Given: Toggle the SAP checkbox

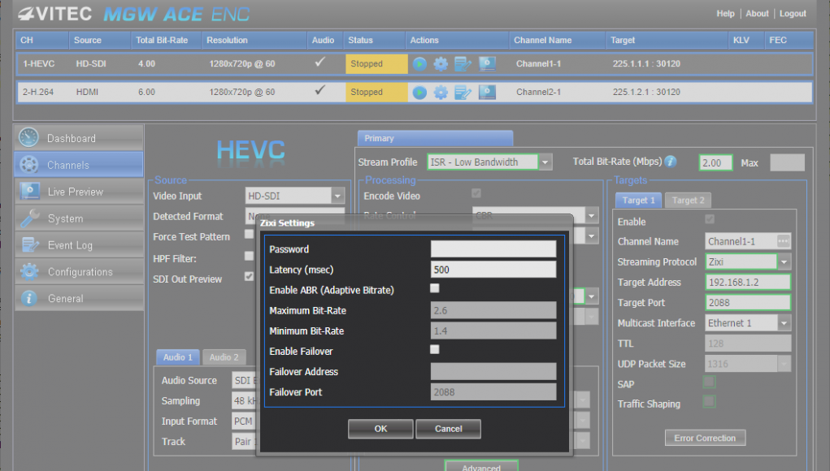Looking at the screenshot, I should coord(710,382).
